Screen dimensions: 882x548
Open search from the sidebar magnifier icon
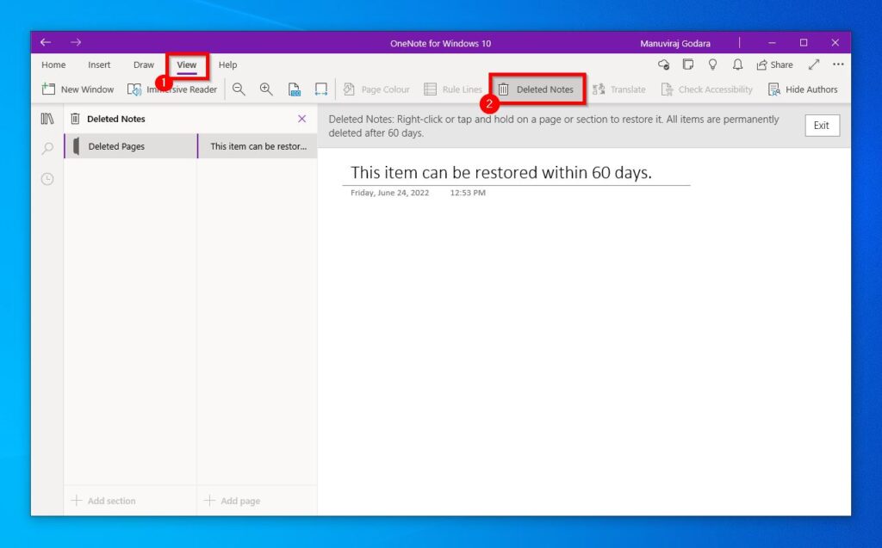pyautogui.click(x=47, y=148)
